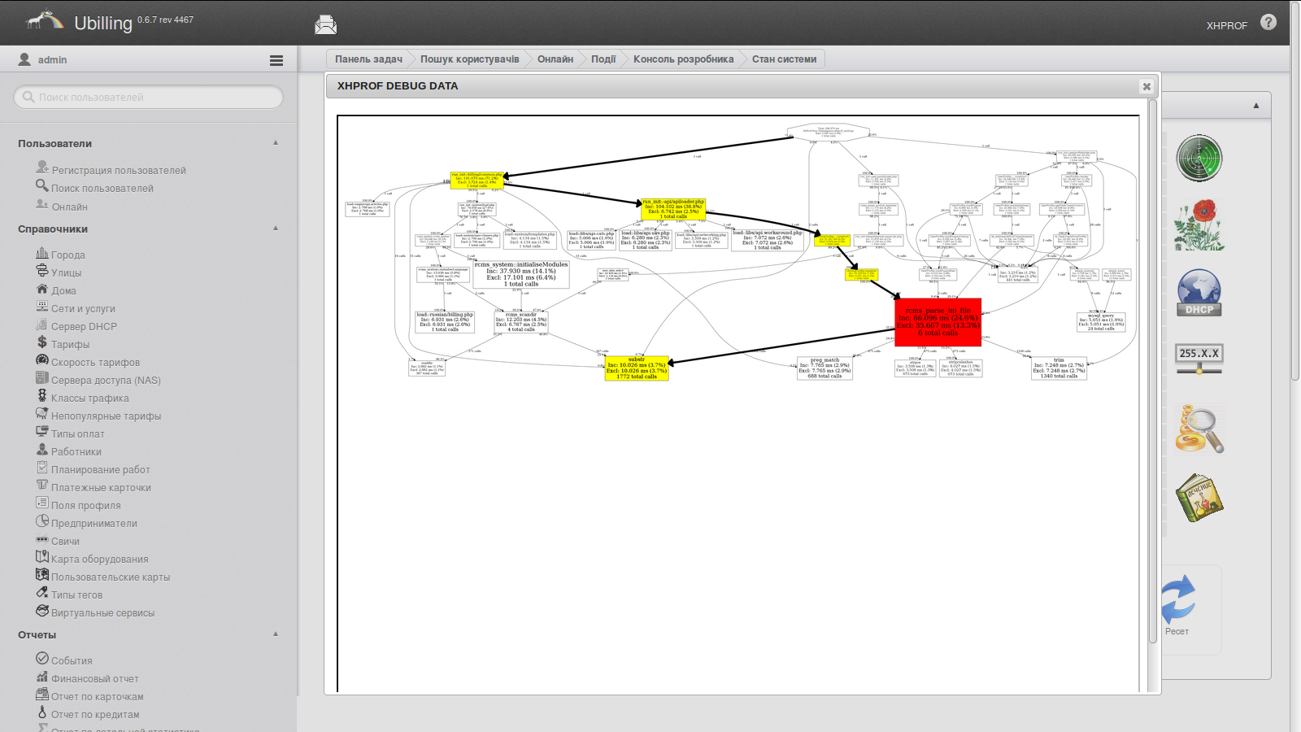1301x732 pixels.
Task: Collapse the Справочники section
Action: click(276, 229)
